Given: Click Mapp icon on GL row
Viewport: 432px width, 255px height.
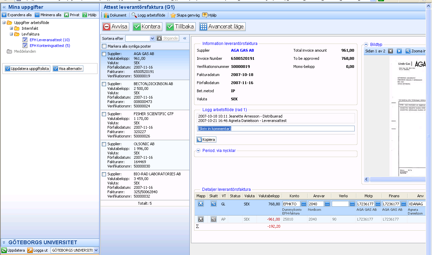Looking at the screenshot, I should (201, 204).
